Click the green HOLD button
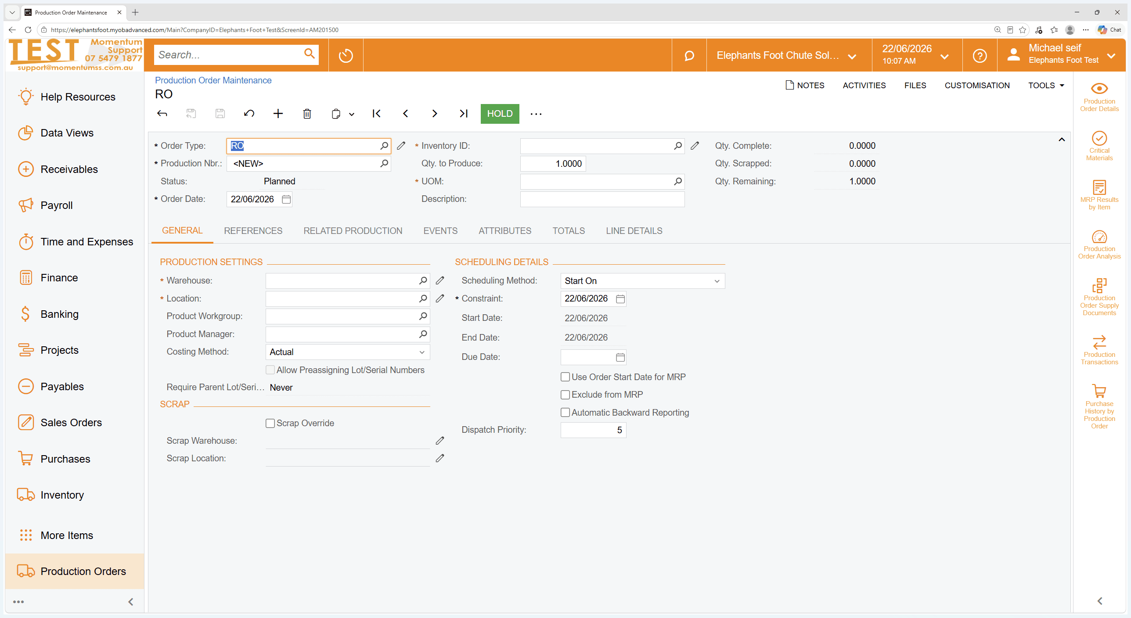This screenshot has height=618, width=1131. pyautogui.click(x=500, y=114)
